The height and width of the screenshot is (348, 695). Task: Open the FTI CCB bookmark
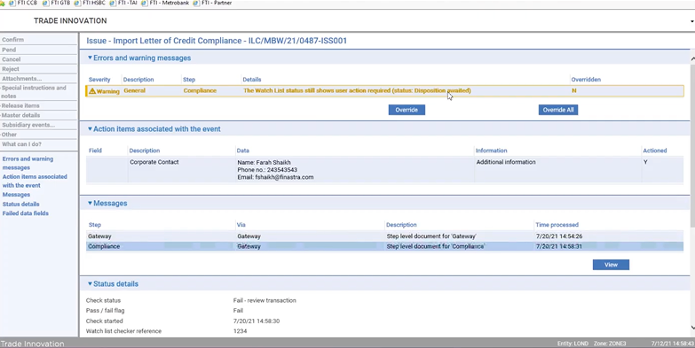[x=23, y=3]
